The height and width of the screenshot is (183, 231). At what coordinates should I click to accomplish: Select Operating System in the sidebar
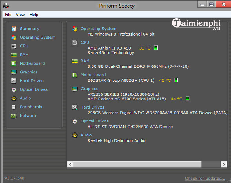38,37
